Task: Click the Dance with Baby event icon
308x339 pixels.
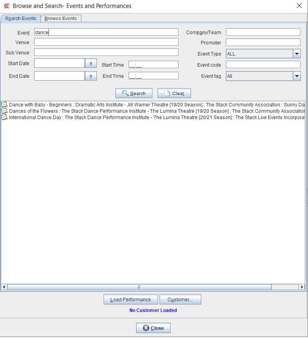Action: click(x=4, y=105)
